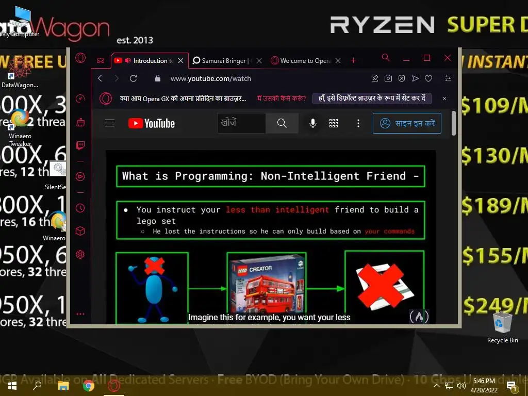Open the tab search magnifier

(x=386, y=58)
